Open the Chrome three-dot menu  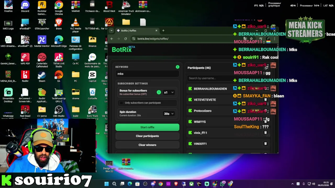pos(274,39)
